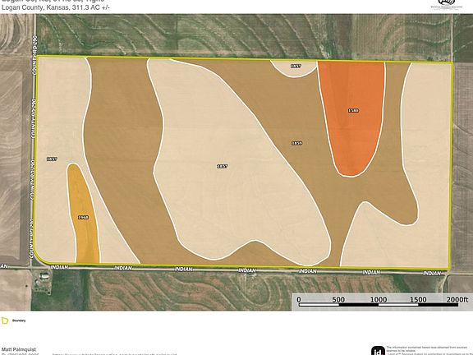Click the 1000 mark on scale bar
This screenshot has width=473, height=355.
point(379,299)
